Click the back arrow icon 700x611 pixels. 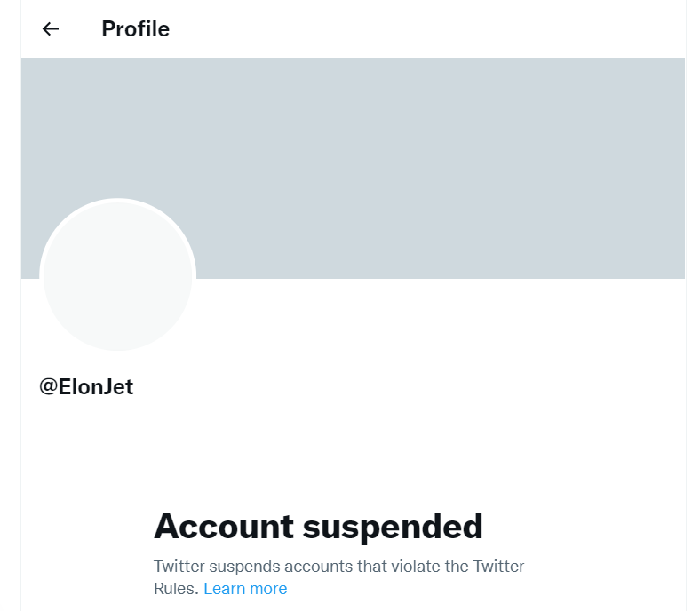(51, 29)
